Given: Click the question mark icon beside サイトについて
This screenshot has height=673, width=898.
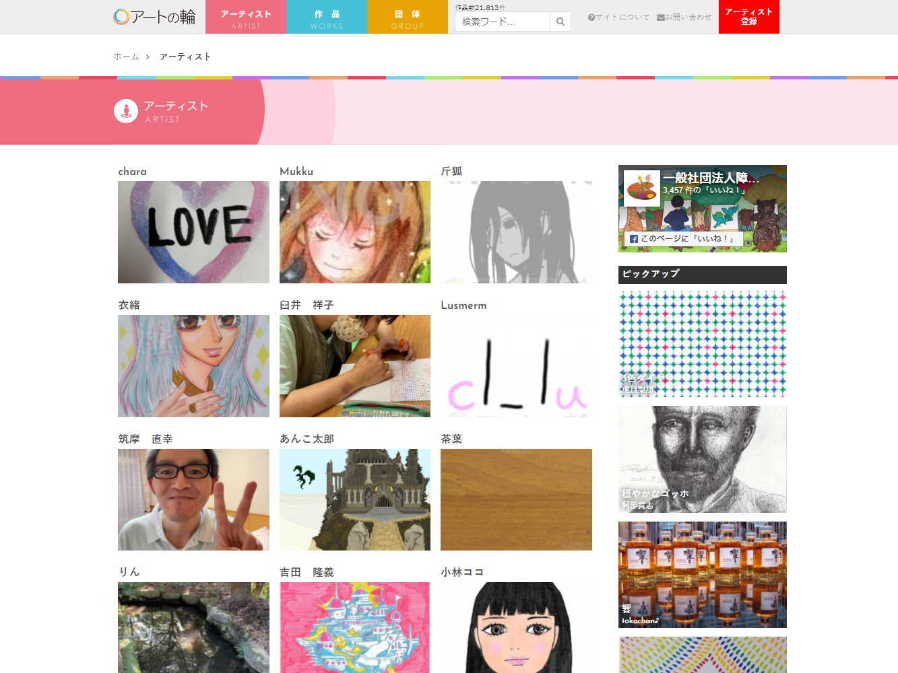Looking at the screenshot, I should coord(591,17).
